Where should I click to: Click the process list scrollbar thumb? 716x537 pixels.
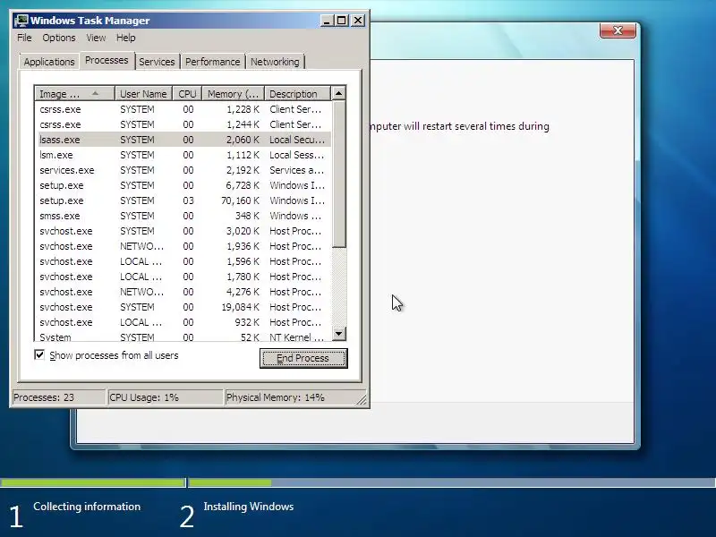[x=338, y=174]
